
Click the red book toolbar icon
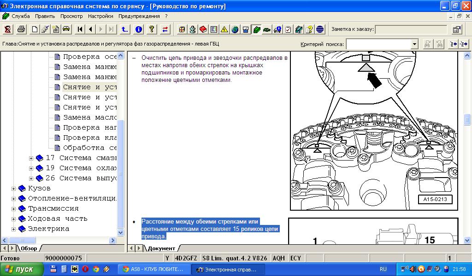point(203,29)
